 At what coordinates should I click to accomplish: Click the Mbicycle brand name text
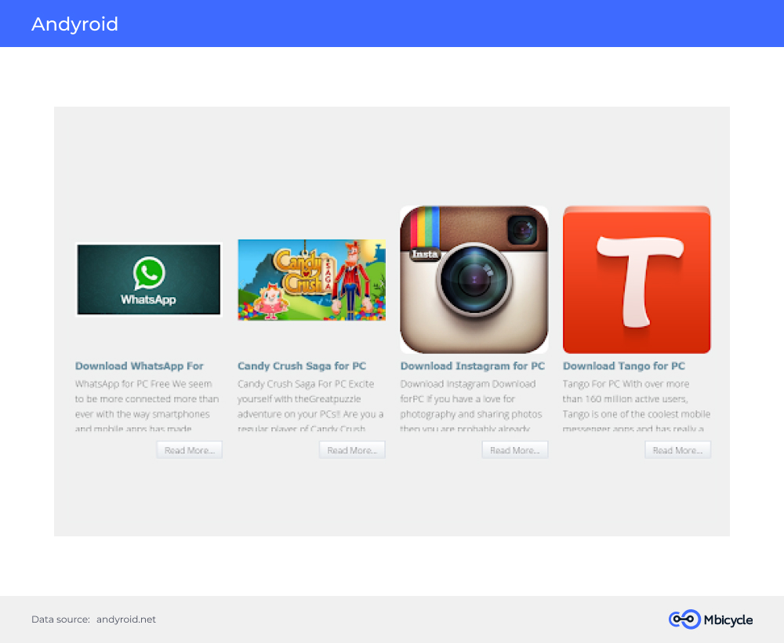click(x=728, y=620)
